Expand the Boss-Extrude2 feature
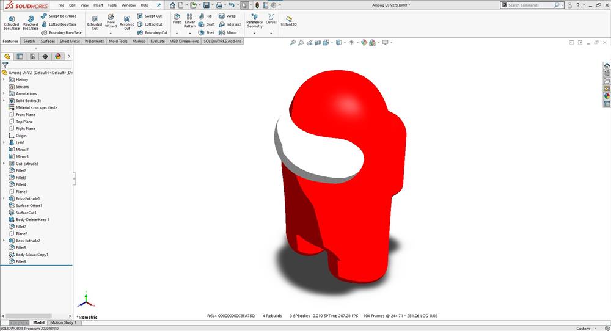Image resolution: width=611 pixels, height=331 pixels. coord(4,241)
